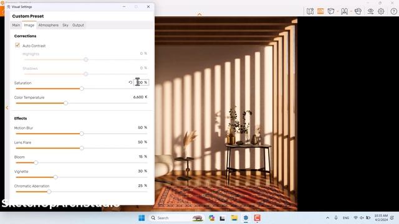
Task: Select the Image tab
Action: [x=29, y=25]
